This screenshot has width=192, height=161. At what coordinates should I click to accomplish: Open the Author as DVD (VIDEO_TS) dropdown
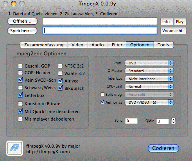pyautogui.click(x=149, y=102)
